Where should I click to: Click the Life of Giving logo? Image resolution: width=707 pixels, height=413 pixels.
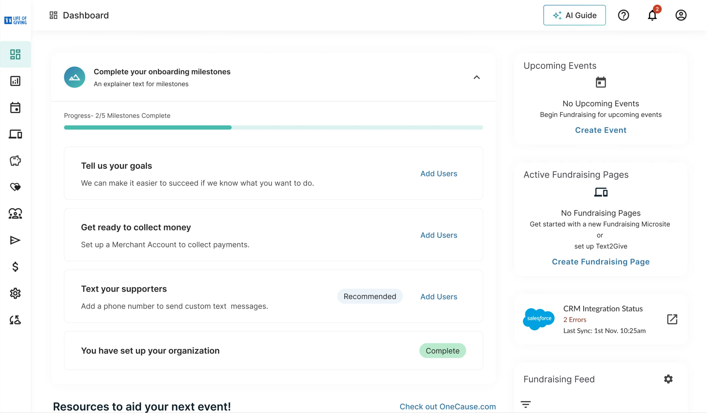click(16, 20)
